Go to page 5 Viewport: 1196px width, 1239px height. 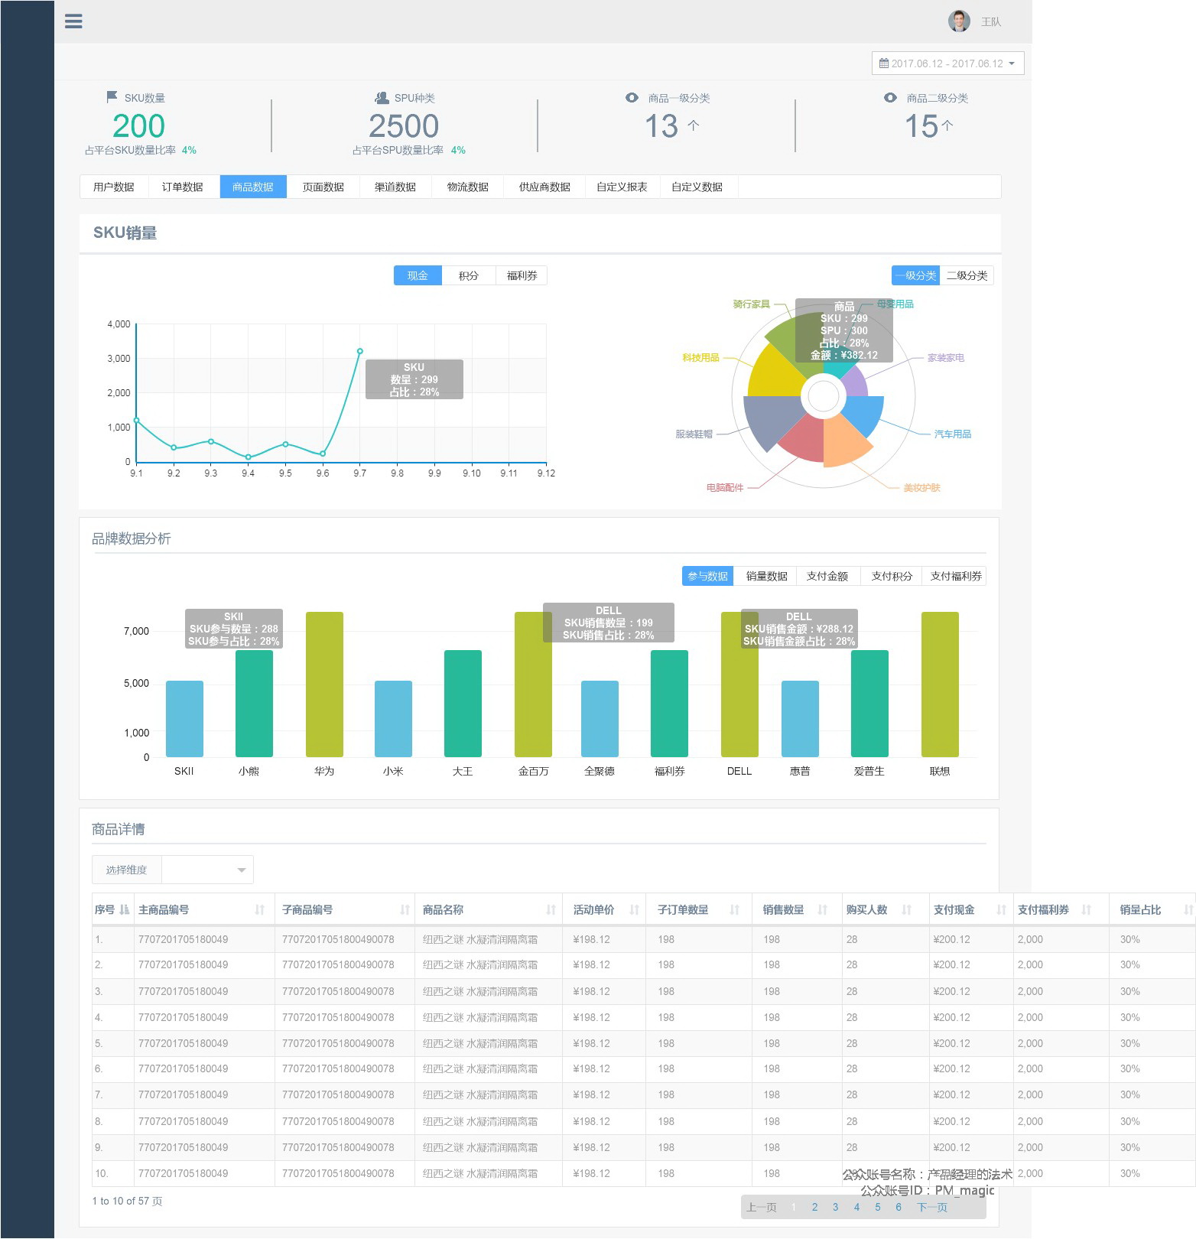[x=877, y=1207]
